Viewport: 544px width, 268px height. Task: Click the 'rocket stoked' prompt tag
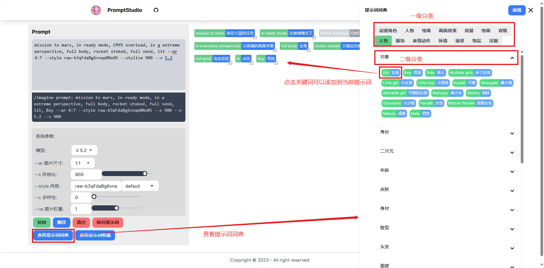pyautogui.click(x=337, y=46)
